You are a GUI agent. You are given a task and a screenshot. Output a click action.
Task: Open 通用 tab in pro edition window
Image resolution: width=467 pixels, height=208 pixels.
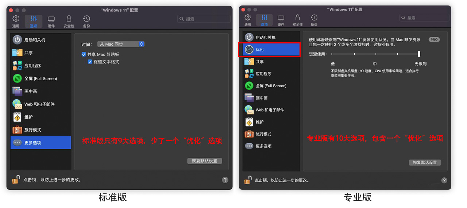pyautogui.click(x=248, y=20)
